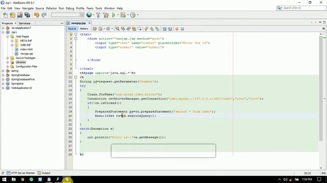This screenshot has width=327, height=183.
Task: Click the Save All toolbar icon
Action: 27,15
